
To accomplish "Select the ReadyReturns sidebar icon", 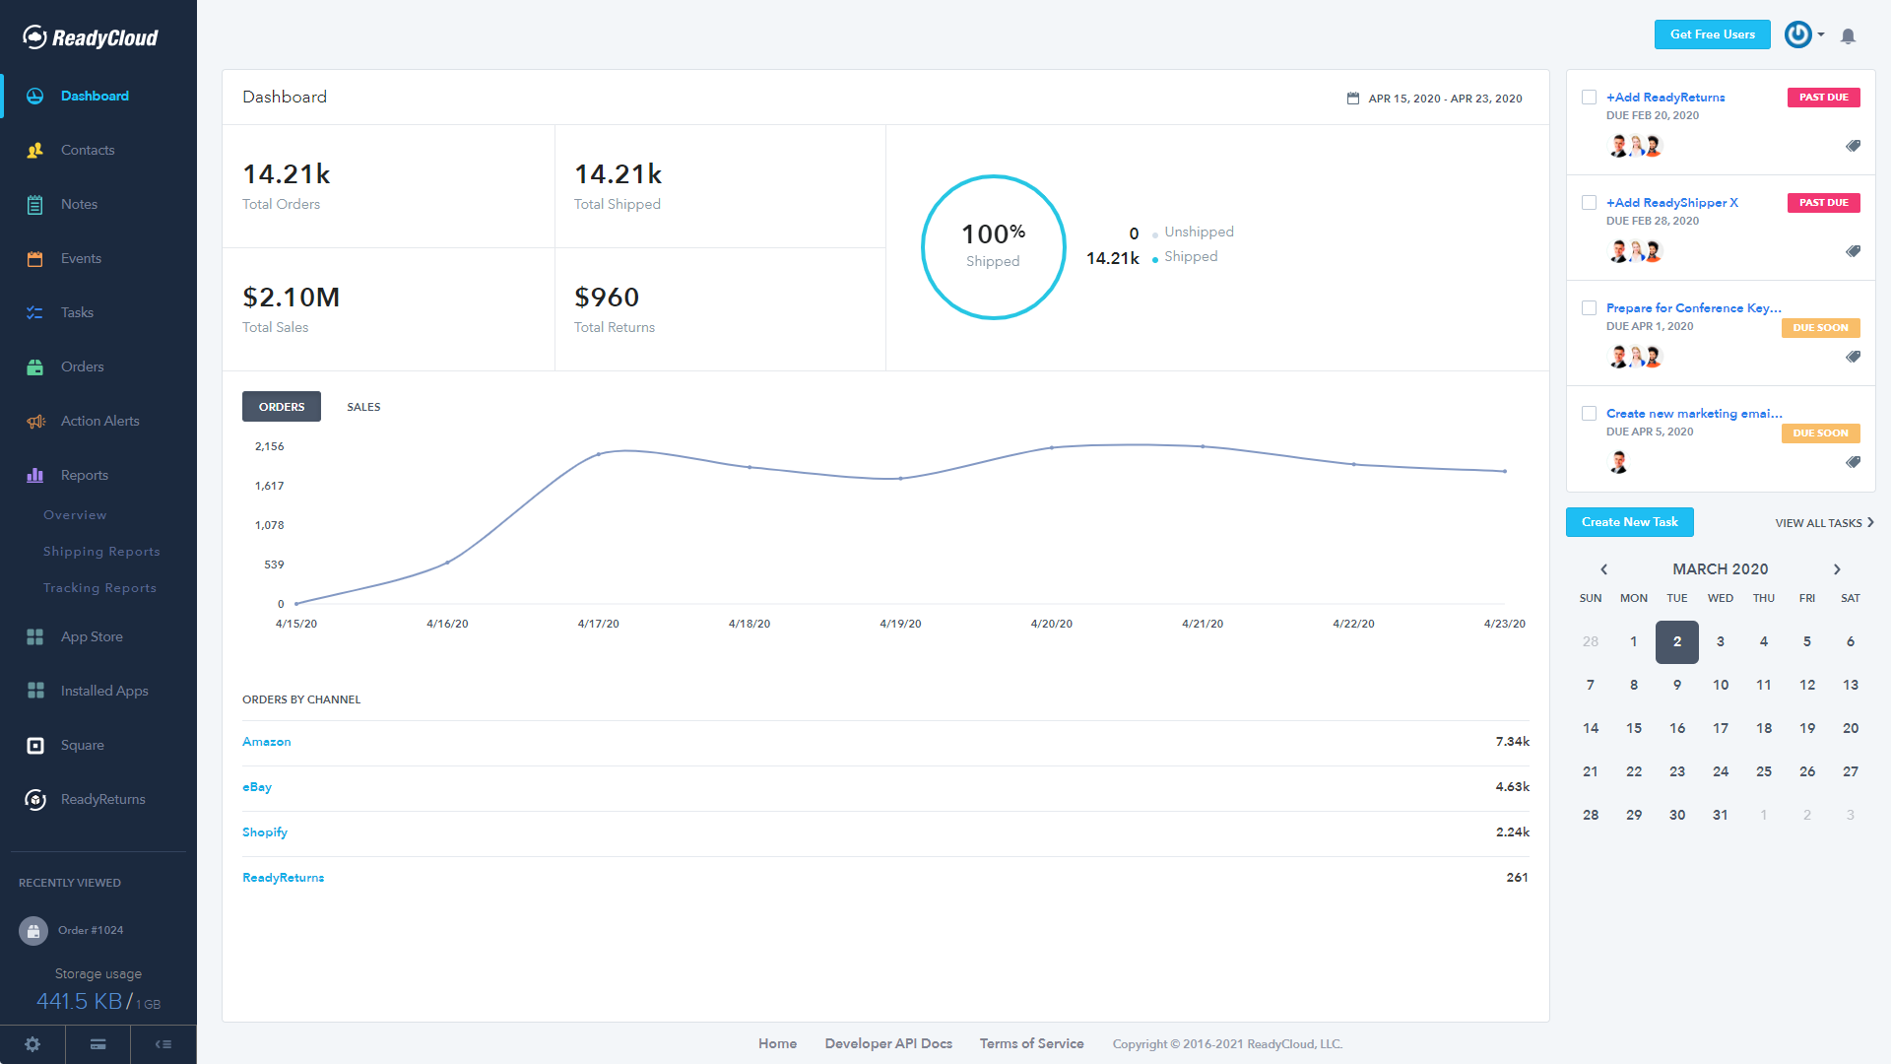I will 35,798.
